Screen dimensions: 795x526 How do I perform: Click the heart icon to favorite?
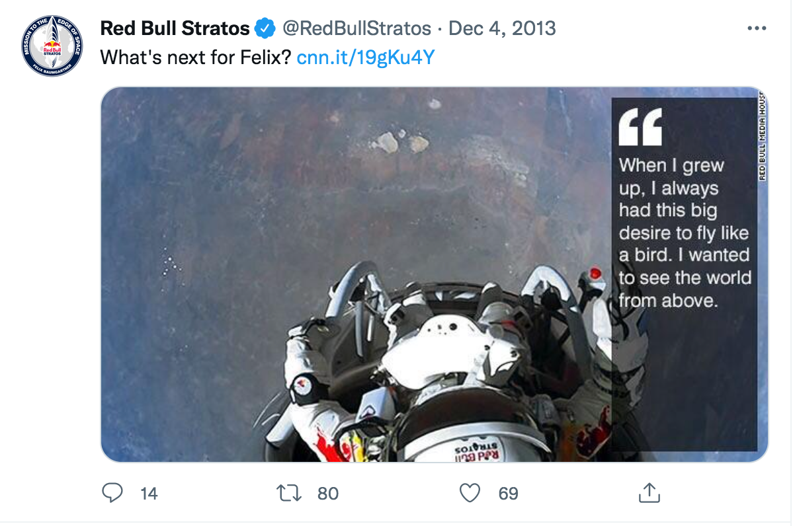click(470, 493)
